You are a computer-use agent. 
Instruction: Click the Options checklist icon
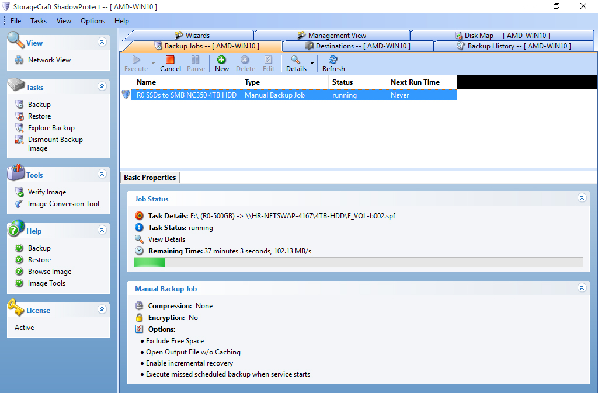click(x=139, y=329)
